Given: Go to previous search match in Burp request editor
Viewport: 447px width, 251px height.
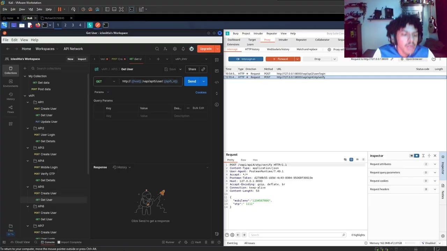Looking at the screenshot, I should click(238, 235).
